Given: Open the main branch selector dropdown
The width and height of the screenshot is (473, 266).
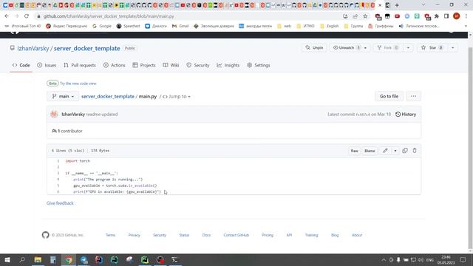Looking at the screenshot, I should click(63, 96).
